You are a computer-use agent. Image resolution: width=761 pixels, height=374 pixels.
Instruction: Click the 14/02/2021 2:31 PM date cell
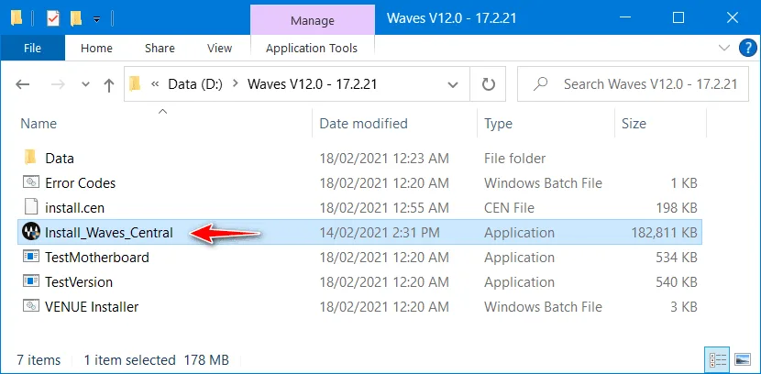click(380, 233)
